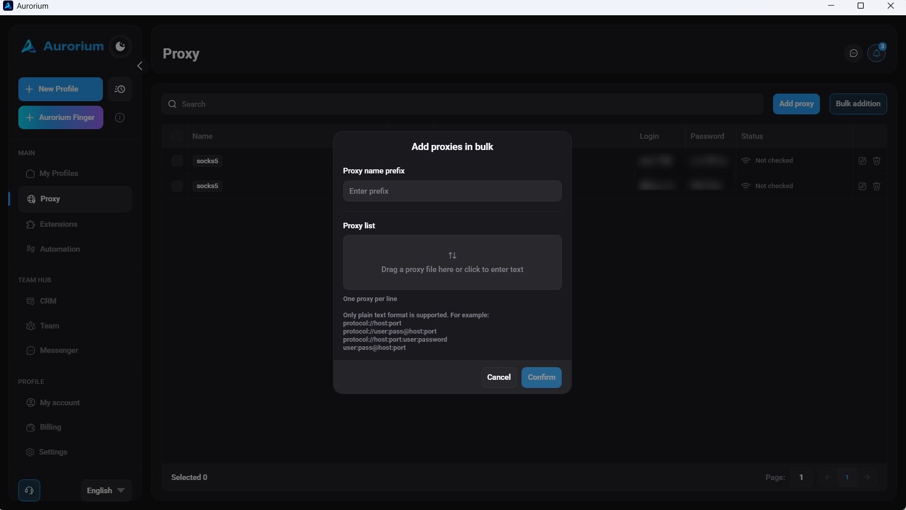Open the Team section
This screenshot has width=906, height=510.
pyautogui.click(x=75, y=326)
